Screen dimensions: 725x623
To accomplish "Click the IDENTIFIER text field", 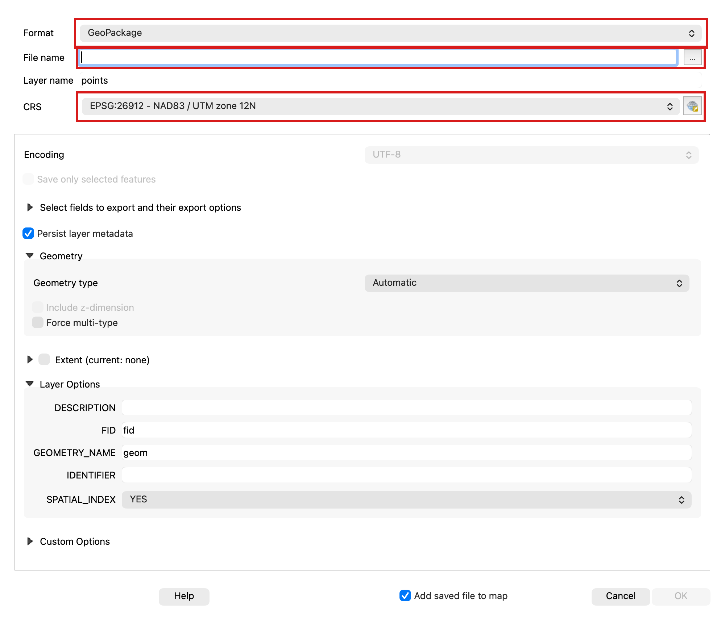I will tap(406, 475).
